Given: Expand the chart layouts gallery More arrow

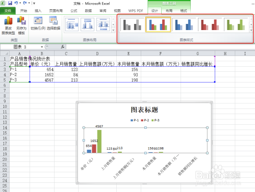Looking at the screenshot, I should click(x=113, y=30).
